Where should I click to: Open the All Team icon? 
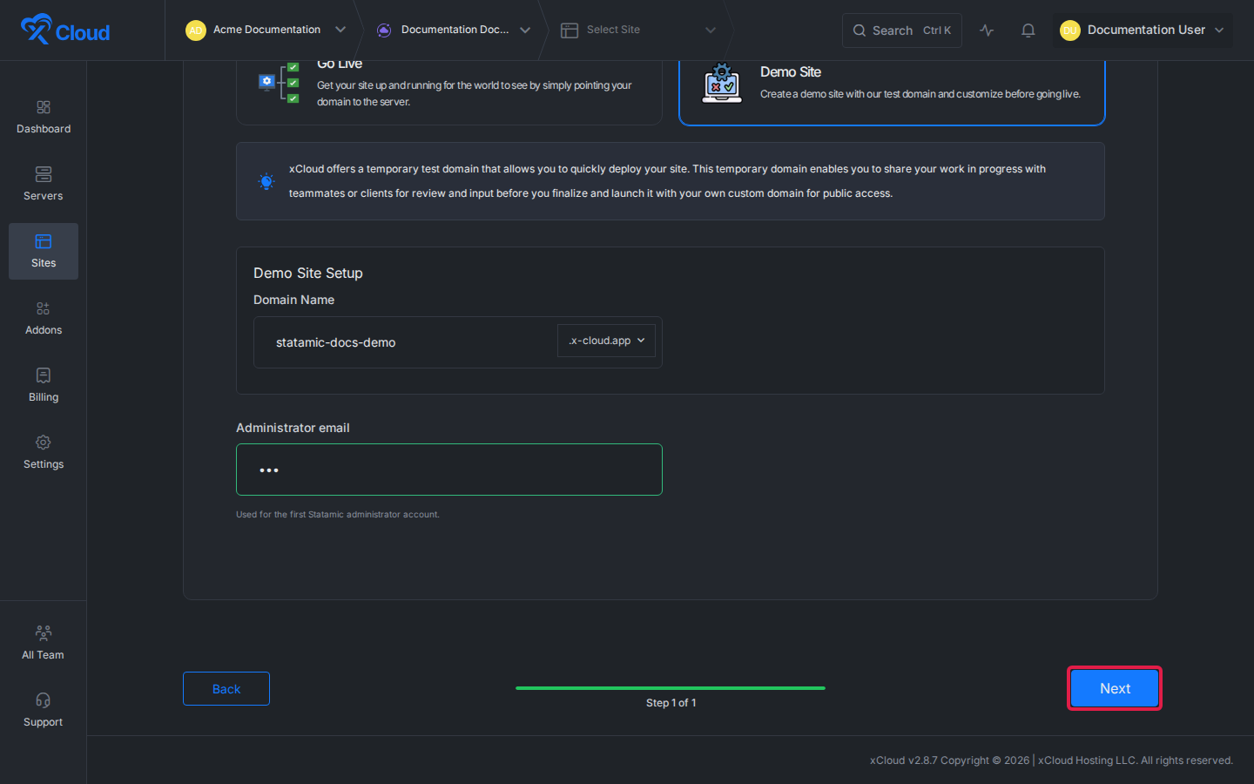[44, 632]
